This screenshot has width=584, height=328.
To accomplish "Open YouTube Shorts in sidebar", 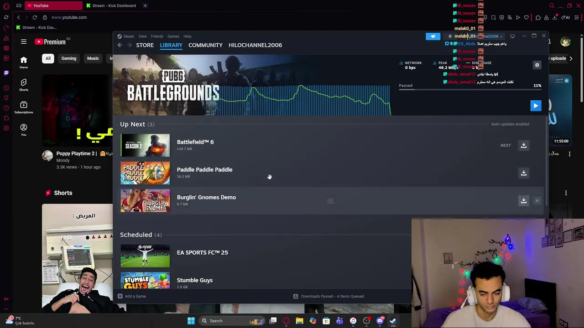I will [24, 85].
